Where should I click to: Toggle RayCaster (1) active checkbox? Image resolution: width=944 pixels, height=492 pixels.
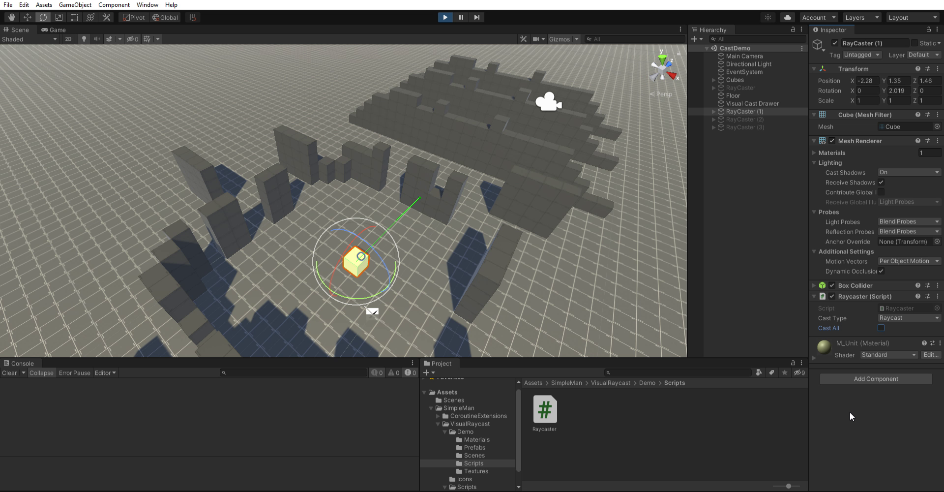pyautogui.click(x=835, y=43)
